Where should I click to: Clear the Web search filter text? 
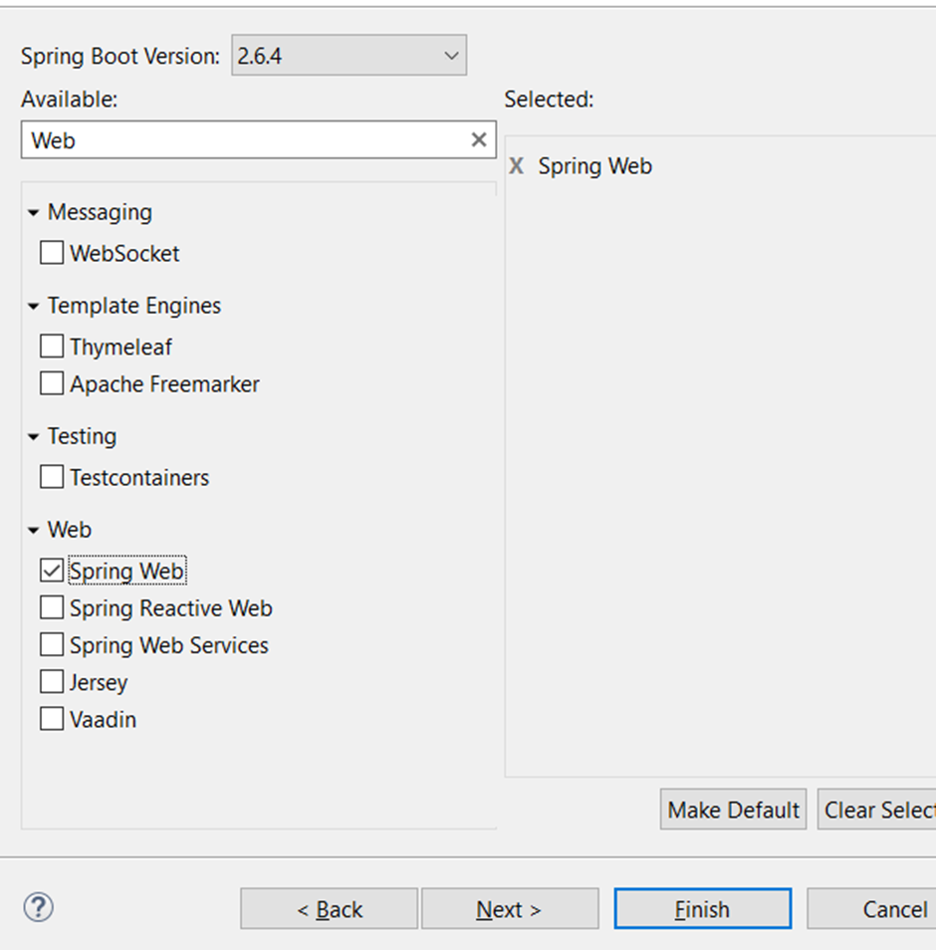coord(479,140)
